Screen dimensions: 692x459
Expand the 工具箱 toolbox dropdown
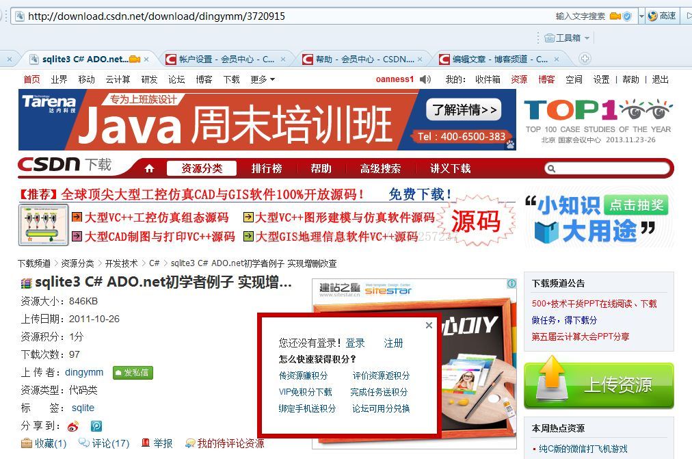coord(567,38)
